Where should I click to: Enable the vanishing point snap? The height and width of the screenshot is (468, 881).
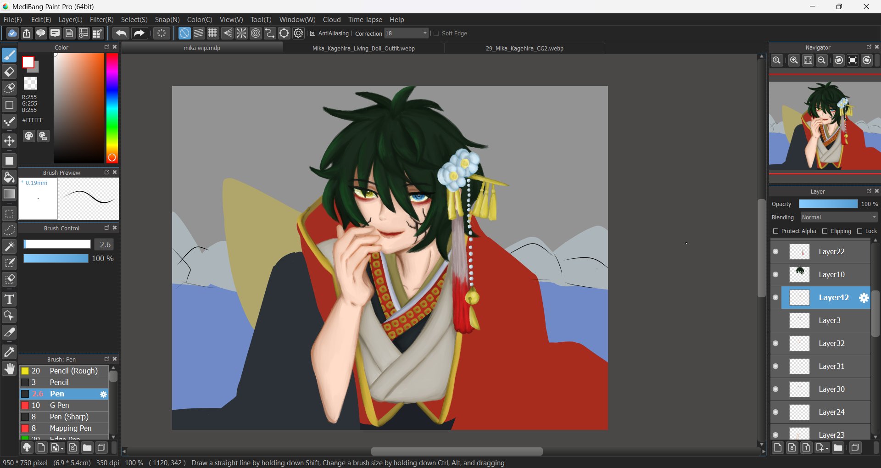point(227,33)
